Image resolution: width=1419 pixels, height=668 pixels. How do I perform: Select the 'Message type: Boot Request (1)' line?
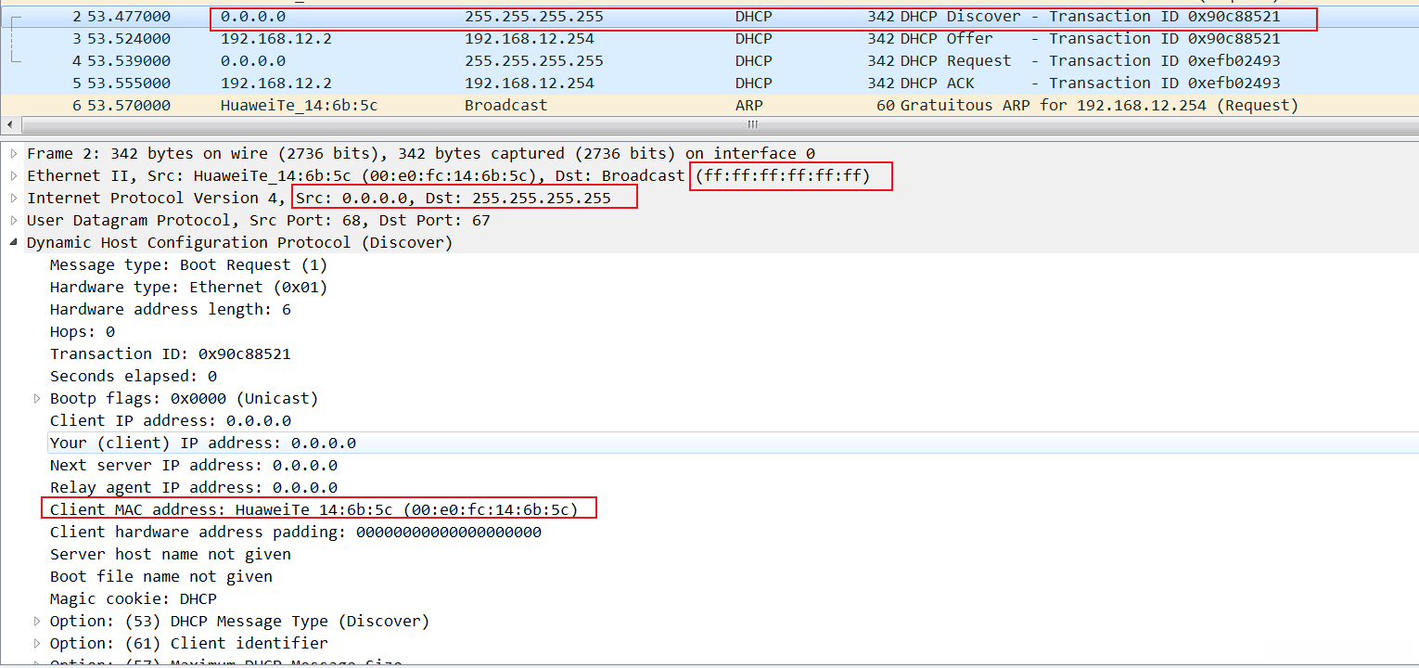188,264
